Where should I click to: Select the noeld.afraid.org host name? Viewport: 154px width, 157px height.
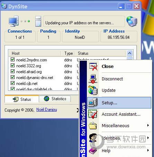click(29, 72)
